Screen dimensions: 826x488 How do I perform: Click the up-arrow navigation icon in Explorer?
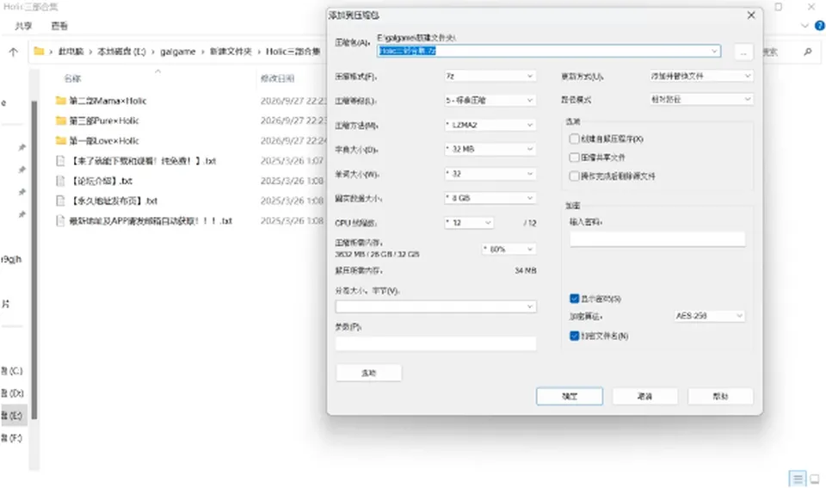pyautogui.click(x=13, y=52)
